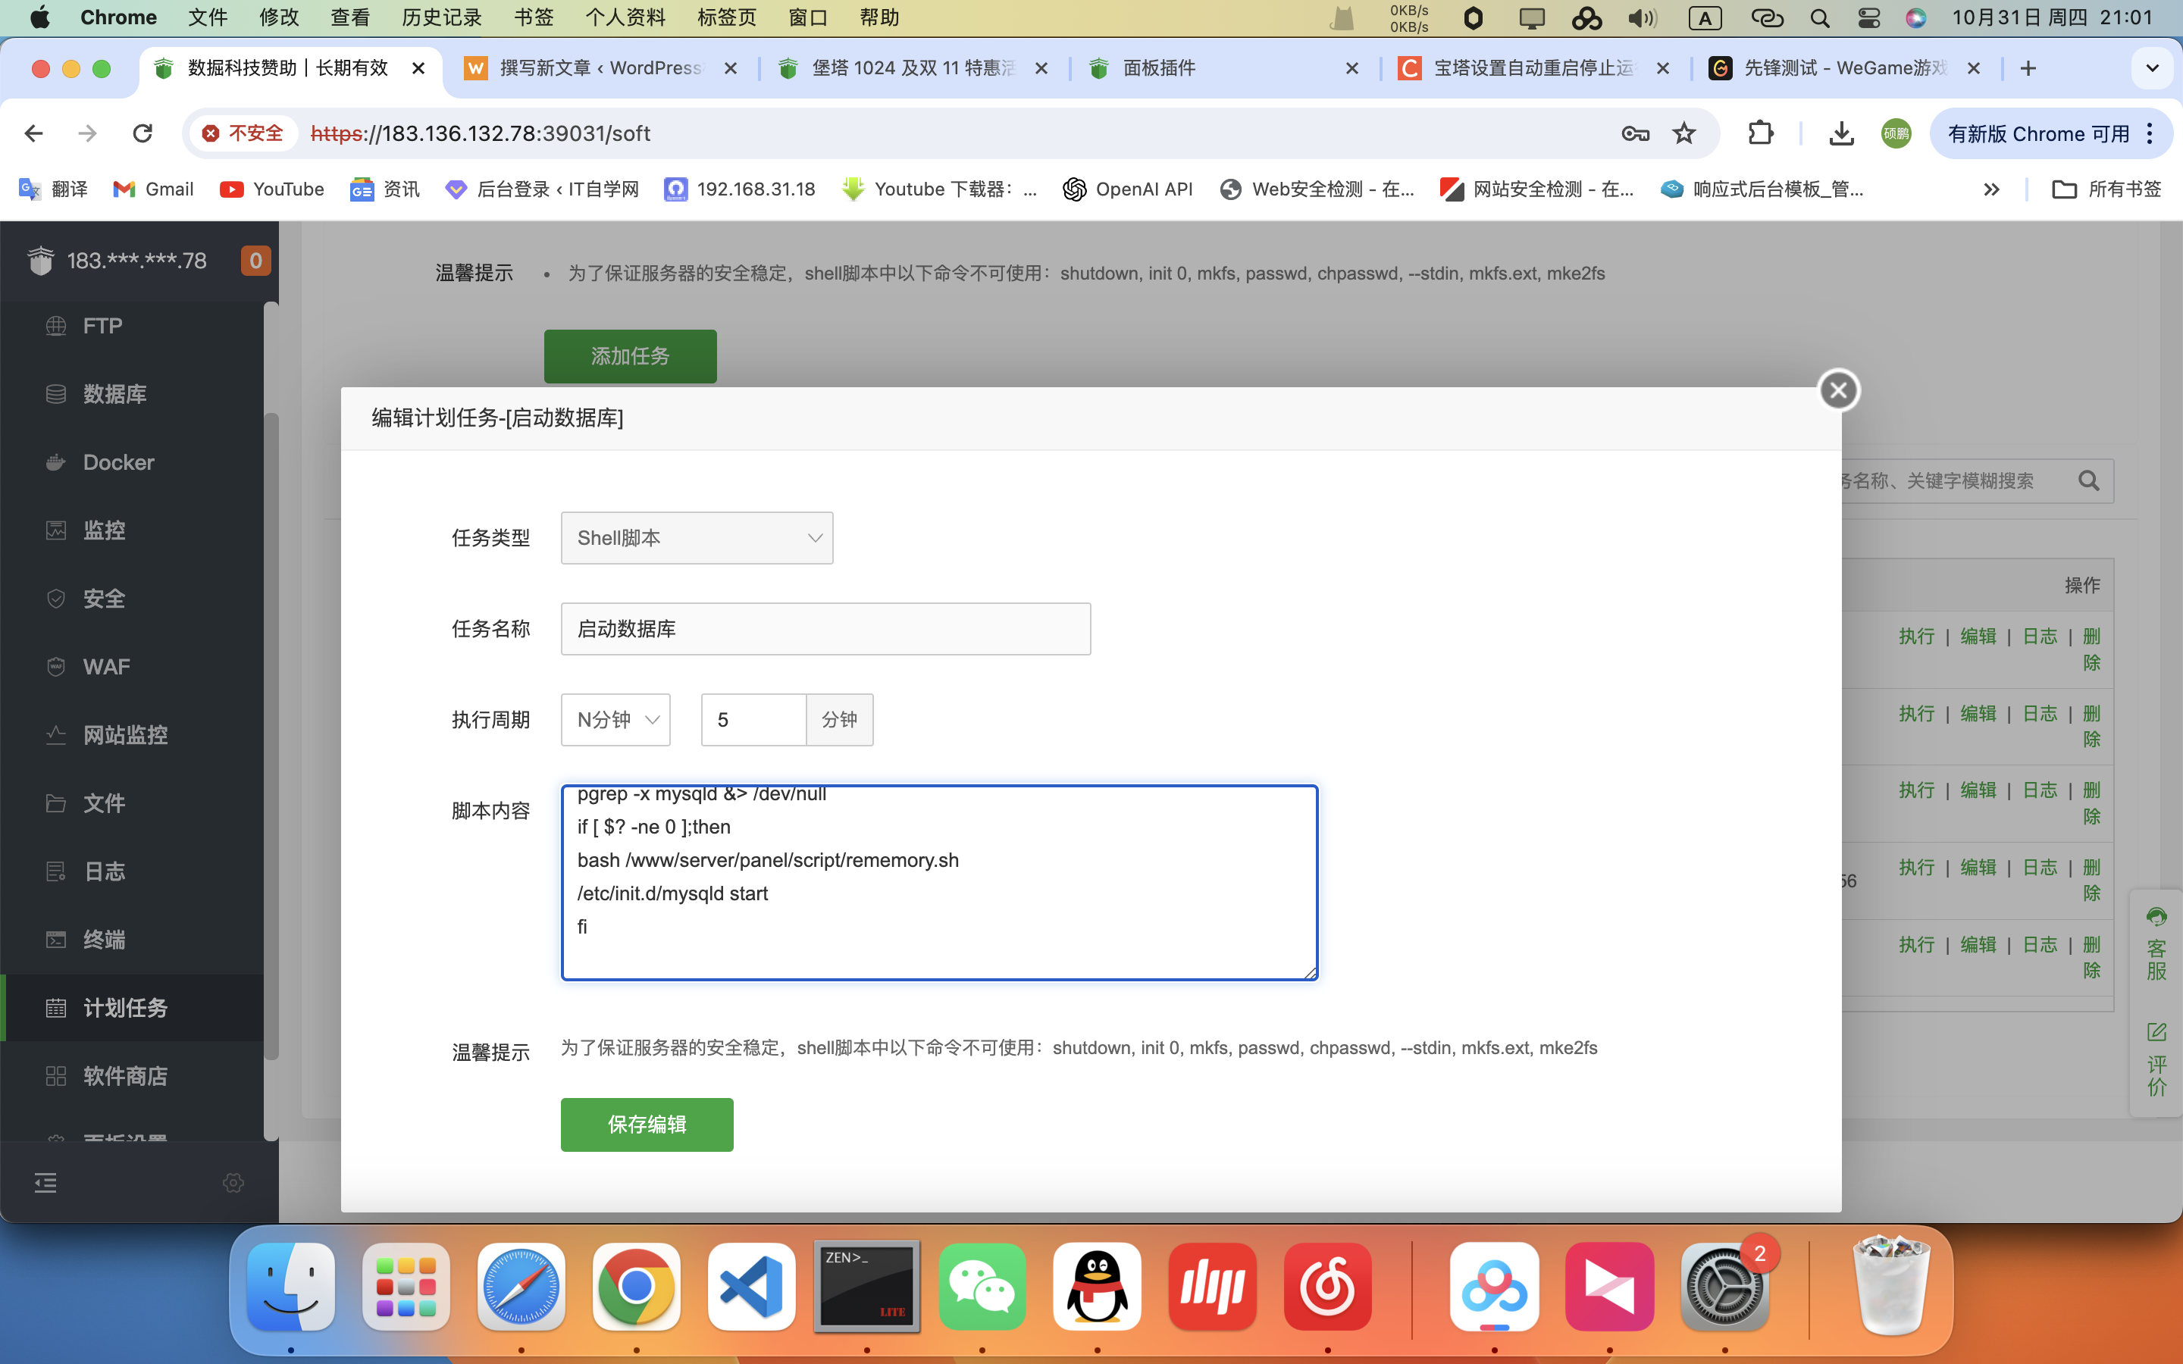The width and height of the screenshot is (2183, 1364).
Task: Switch to the 面板插件 tab
Action: [x=1159, y=68]
